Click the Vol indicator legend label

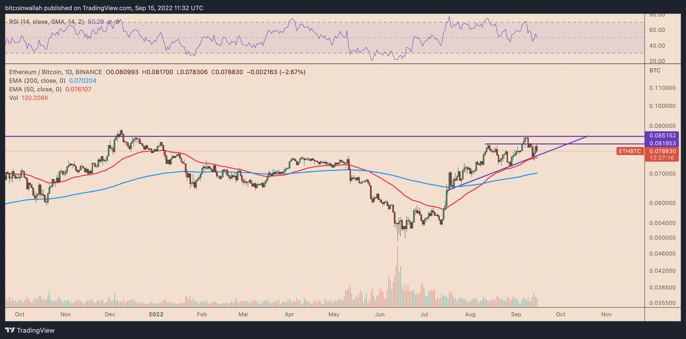13,98
